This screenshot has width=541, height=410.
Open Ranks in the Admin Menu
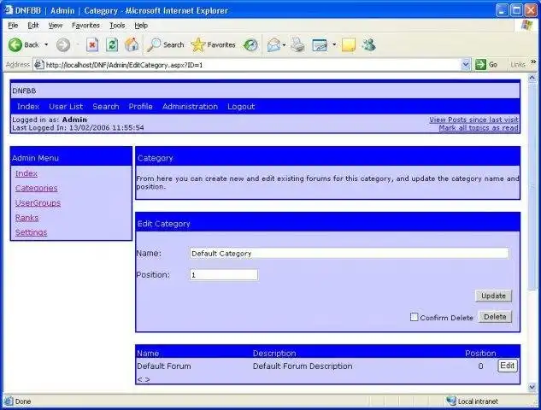[x=26, y=218]
